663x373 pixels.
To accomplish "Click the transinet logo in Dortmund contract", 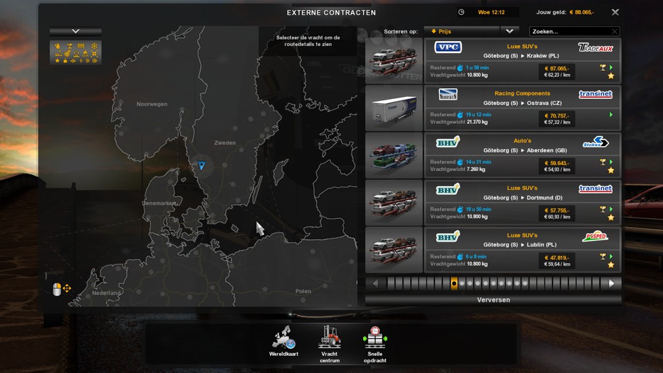I will click(x=596, y=189).
